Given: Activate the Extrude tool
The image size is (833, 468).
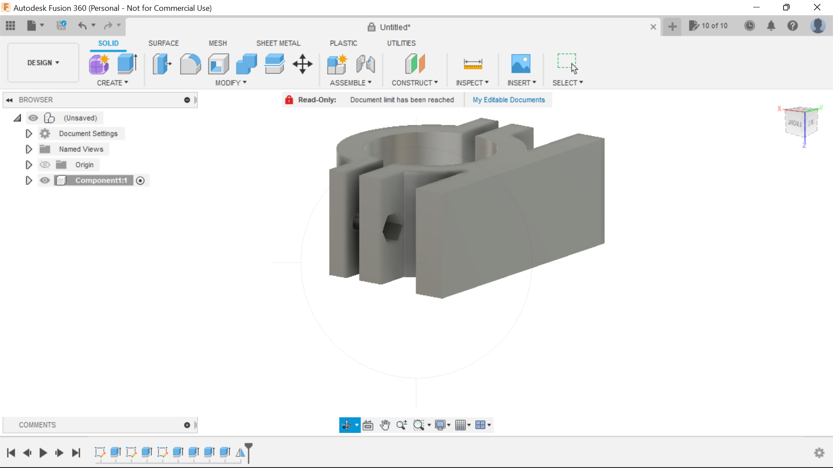Looking at the screenshot, I should tap(127, 64).
